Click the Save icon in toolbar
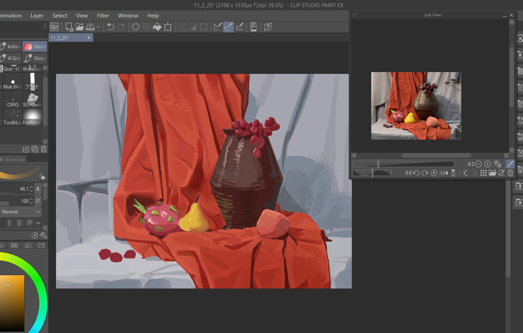523x333 pixels. [90, 27]
